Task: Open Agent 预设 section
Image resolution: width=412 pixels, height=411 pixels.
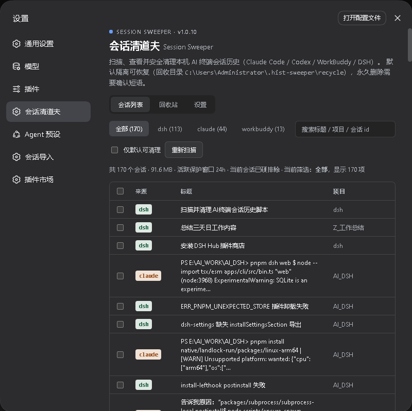Action: point(48,134)
